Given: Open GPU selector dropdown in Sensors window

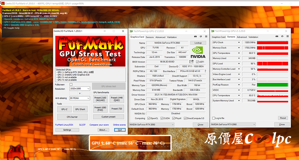Looking at the screenshot, I should point(233,124).
